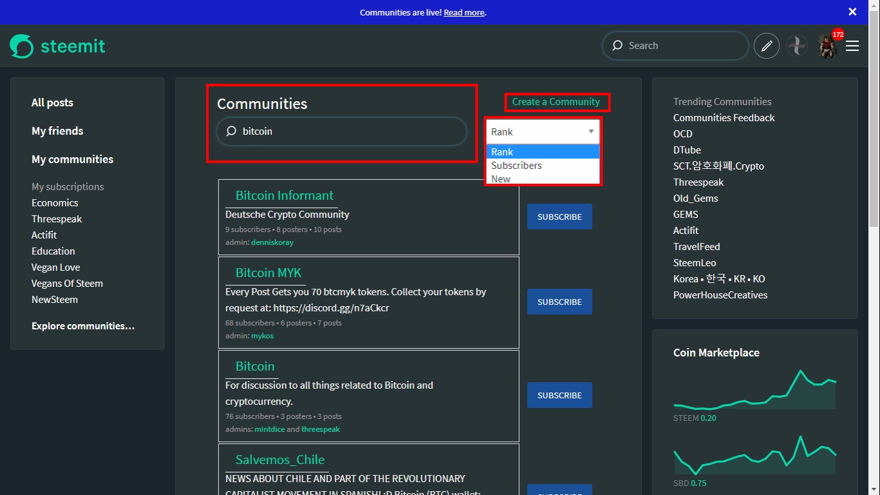Open admin denniskoray profile
The image size is (880, 495).
(272, 242)
